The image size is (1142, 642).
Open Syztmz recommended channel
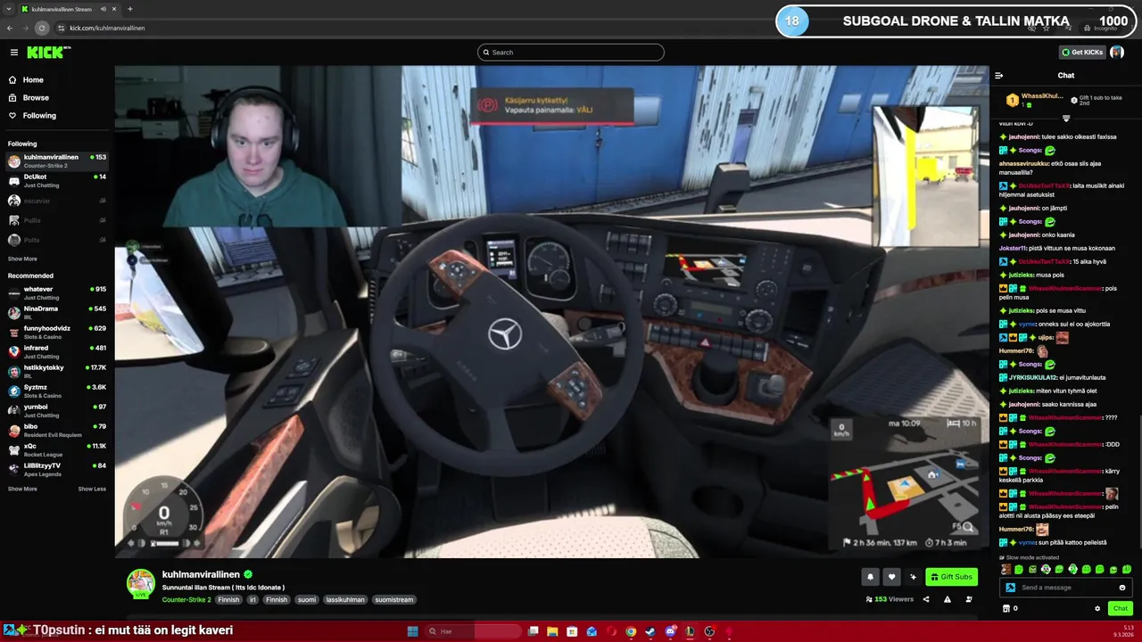click(57, 391)
